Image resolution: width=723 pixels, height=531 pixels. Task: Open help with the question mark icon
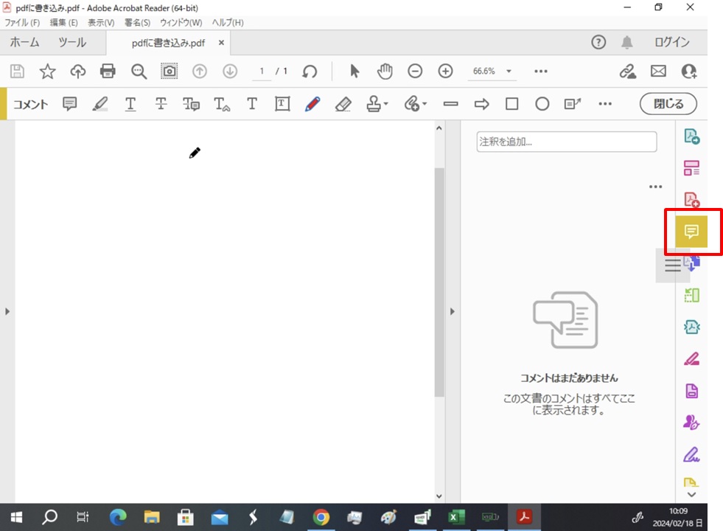(598, 43)
